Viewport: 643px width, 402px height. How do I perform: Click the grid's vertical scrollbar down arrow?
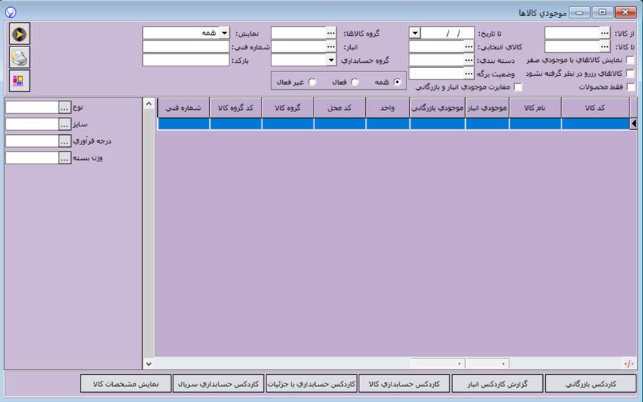[149, 363]
